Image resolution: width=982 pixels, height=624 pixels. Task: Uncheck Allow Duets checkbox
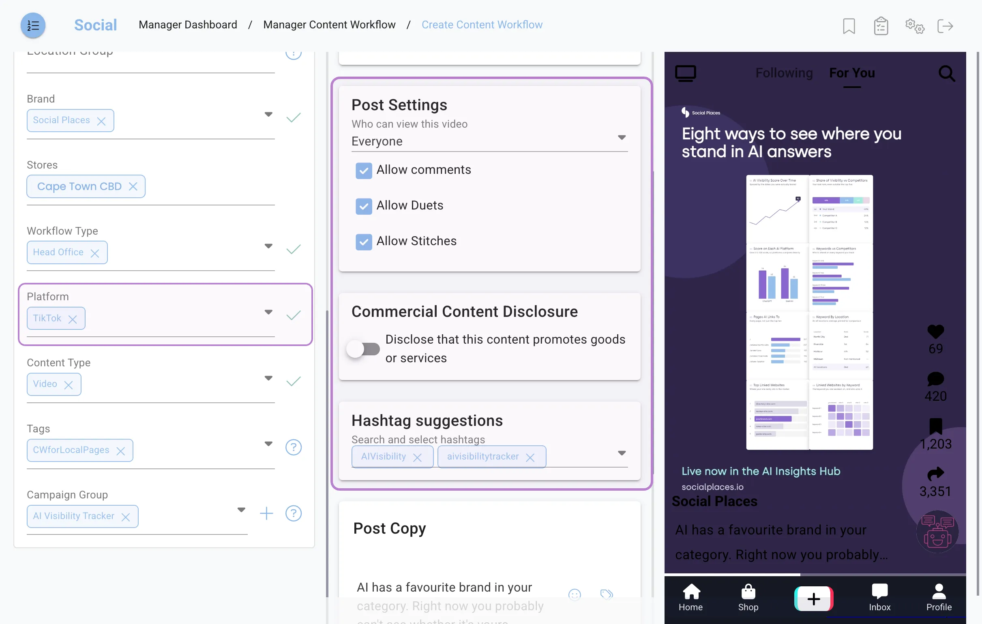pyautogui.click(x=363, y=206)
